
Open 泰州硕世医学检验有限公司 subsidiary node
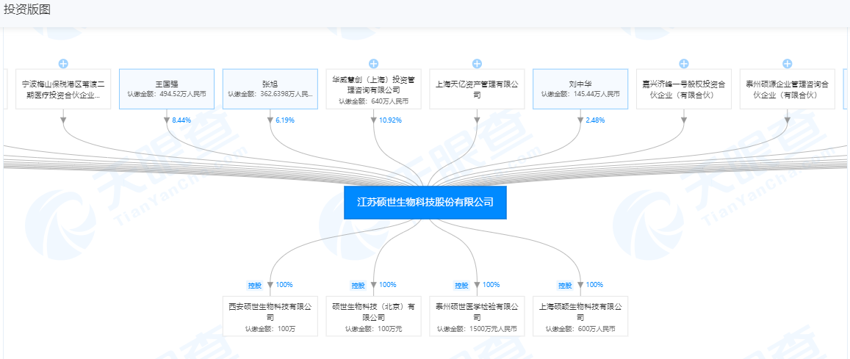[477, 316]
